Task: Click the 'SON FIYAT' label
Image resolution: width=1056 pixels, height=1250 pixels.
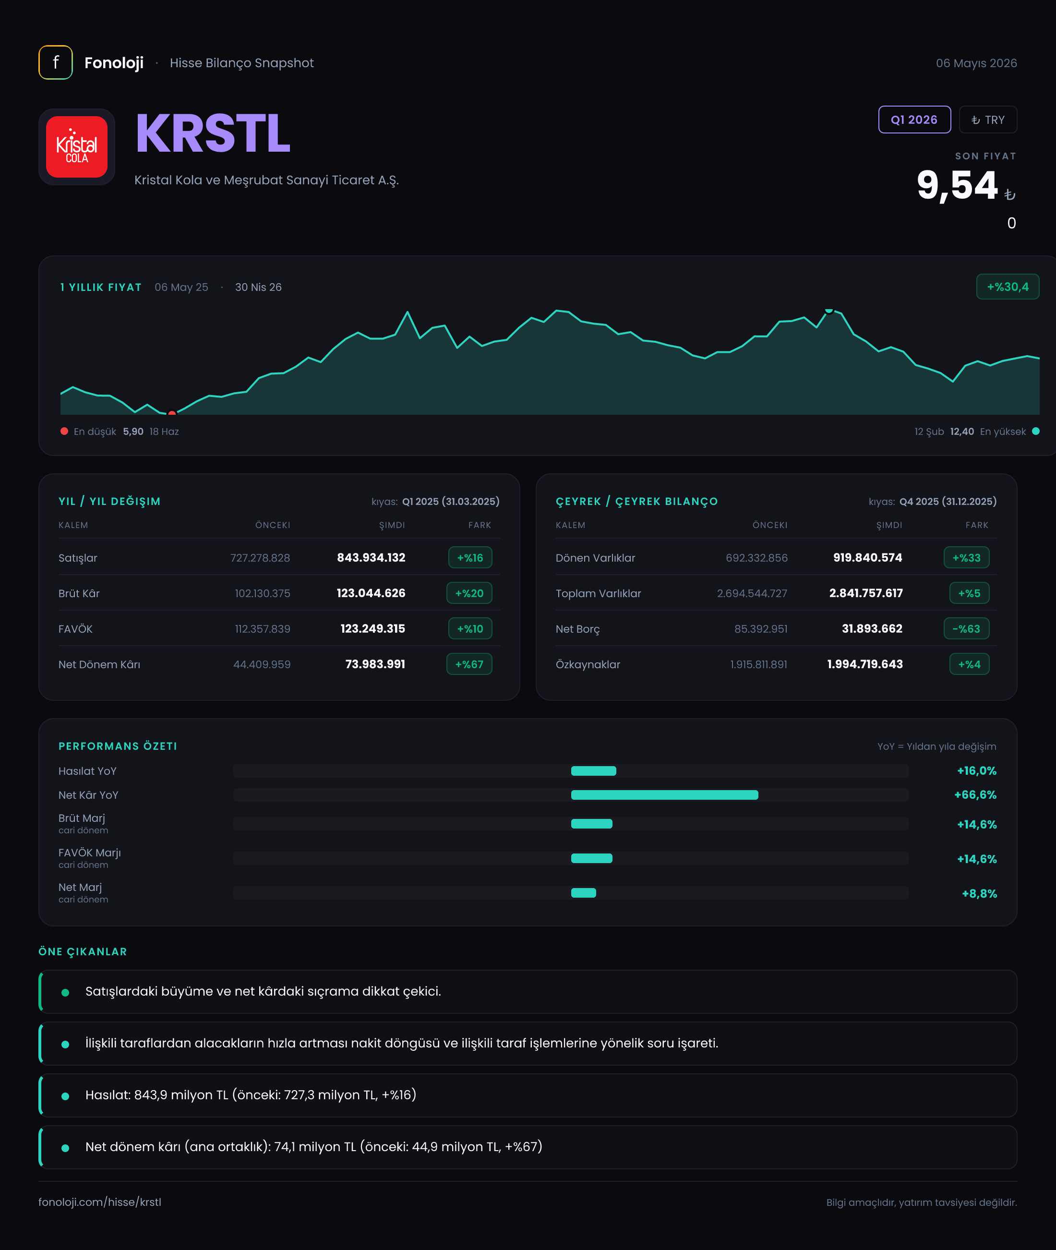Action: point(985,156)
